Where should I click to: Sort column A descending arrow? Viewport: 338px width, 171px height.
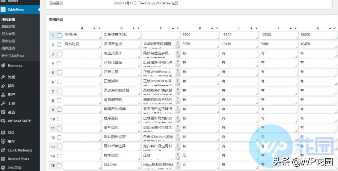click(99, 28)
